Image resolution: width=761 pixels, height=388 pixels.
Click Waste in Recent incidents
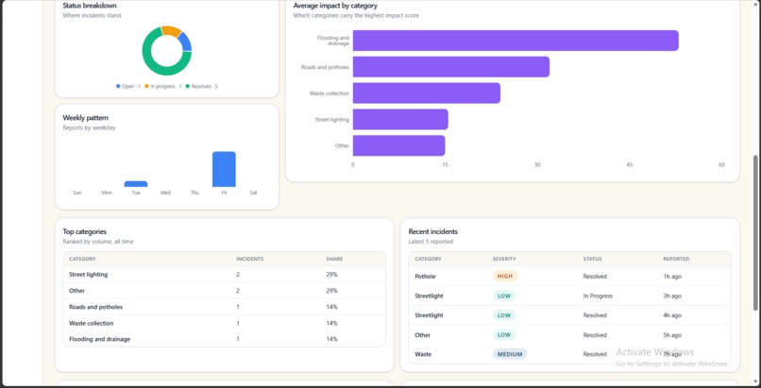click(423, 354)
